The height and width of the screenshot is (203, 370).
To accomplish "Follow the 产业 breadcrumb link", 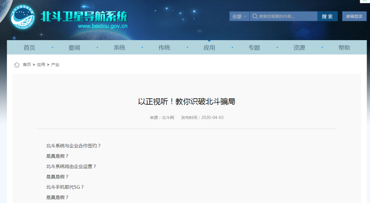I will (x=55, y=64).
